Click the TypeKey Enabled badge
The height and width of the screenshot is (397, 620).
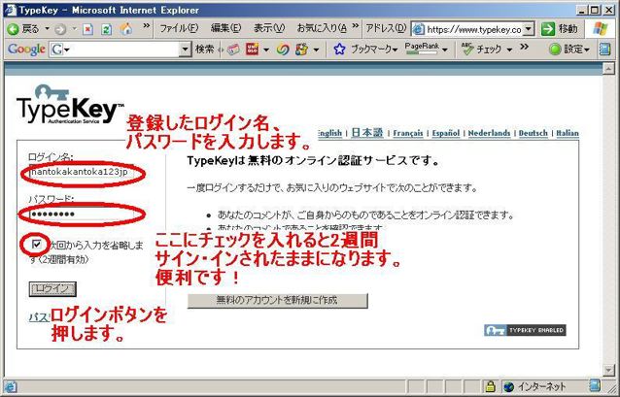point(525,330)
